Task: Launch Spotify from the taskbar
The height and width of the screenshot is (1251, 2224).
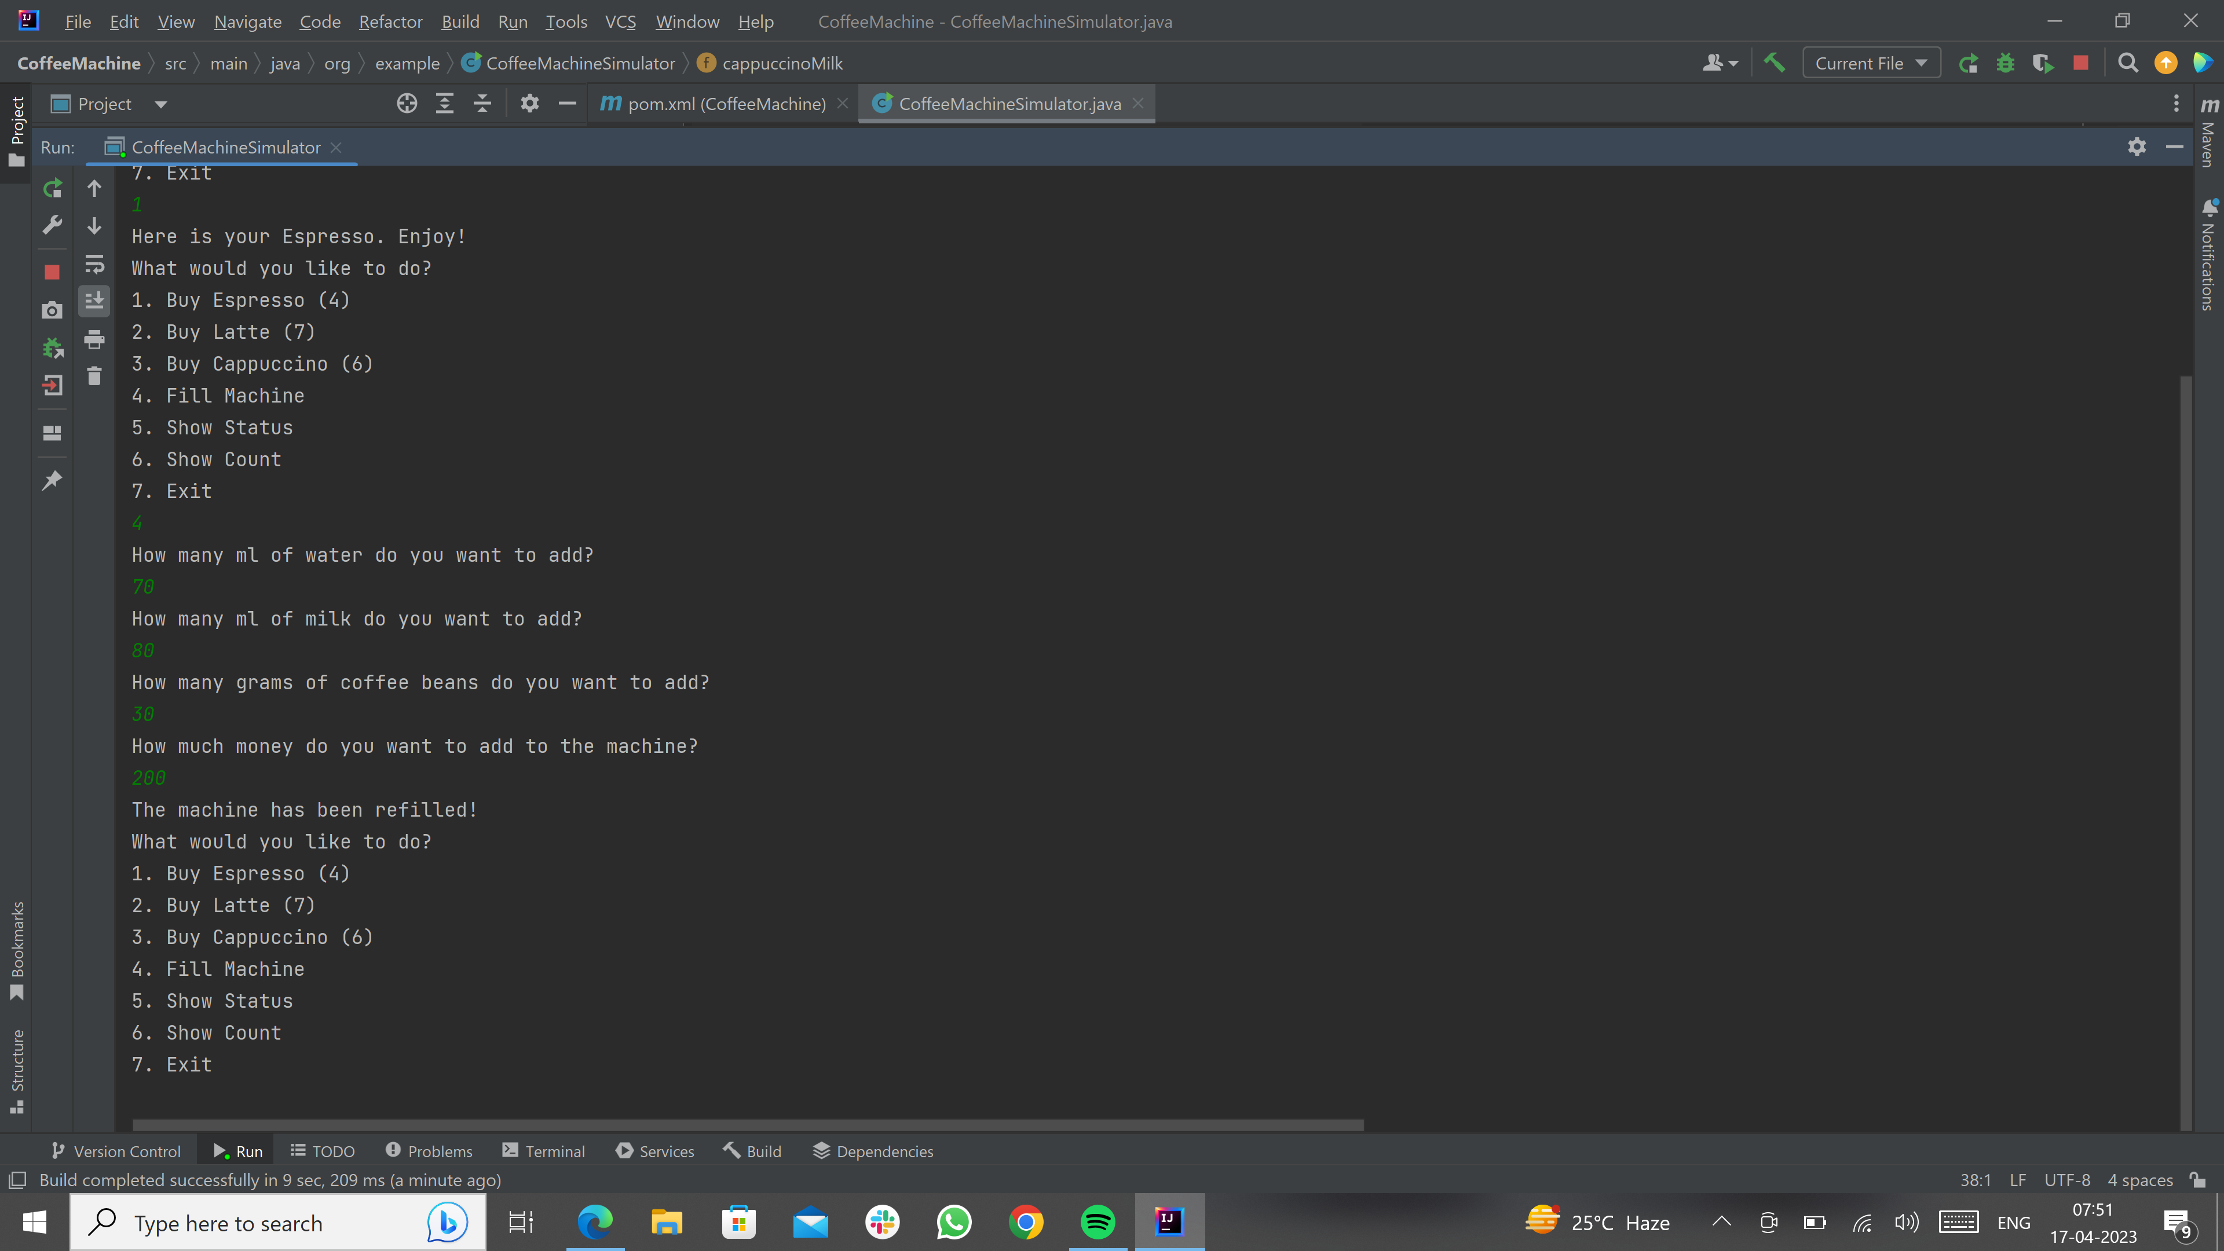Action: [1096, 1221]
